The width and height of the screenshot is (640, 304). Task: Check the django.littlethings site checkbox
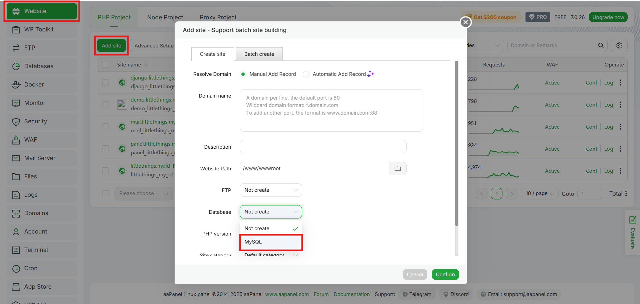[x=105, y=83]
